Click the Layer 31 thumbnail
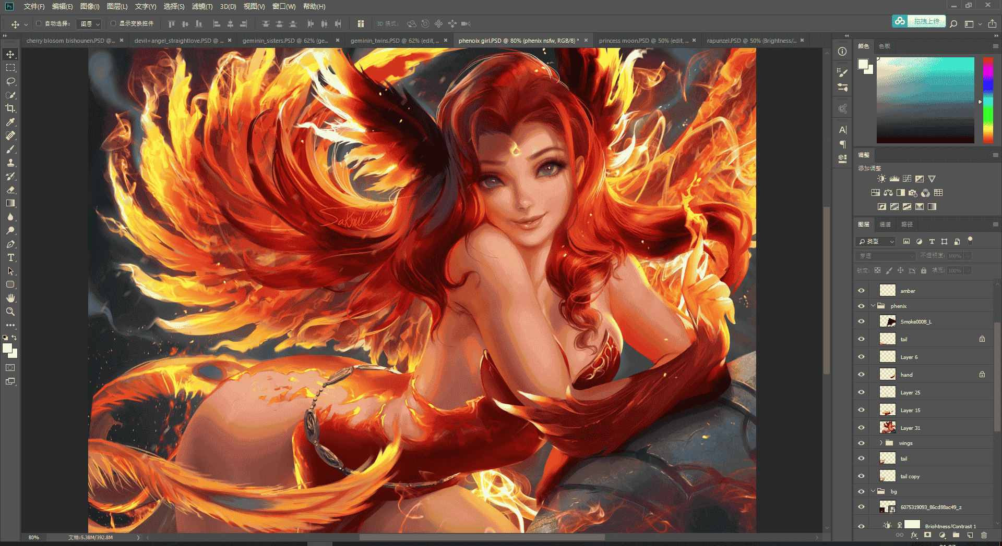 pyautogui.click(x=887, y=428)
